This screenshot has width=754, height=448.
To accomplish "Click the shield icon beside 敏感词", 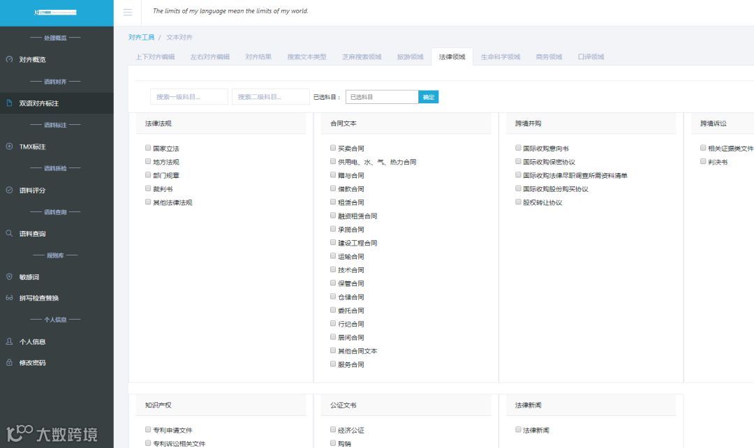I will tap(9, 276).
